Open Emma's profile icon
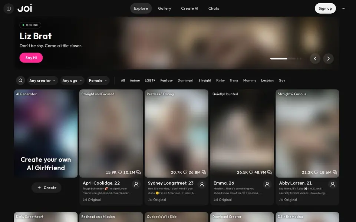This screenshot has width=356, height=222. coord(267,184)
